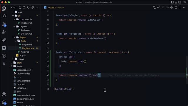The image size is (188, 106).
Task: Open the Source Control view
Action: click(4, 24)
